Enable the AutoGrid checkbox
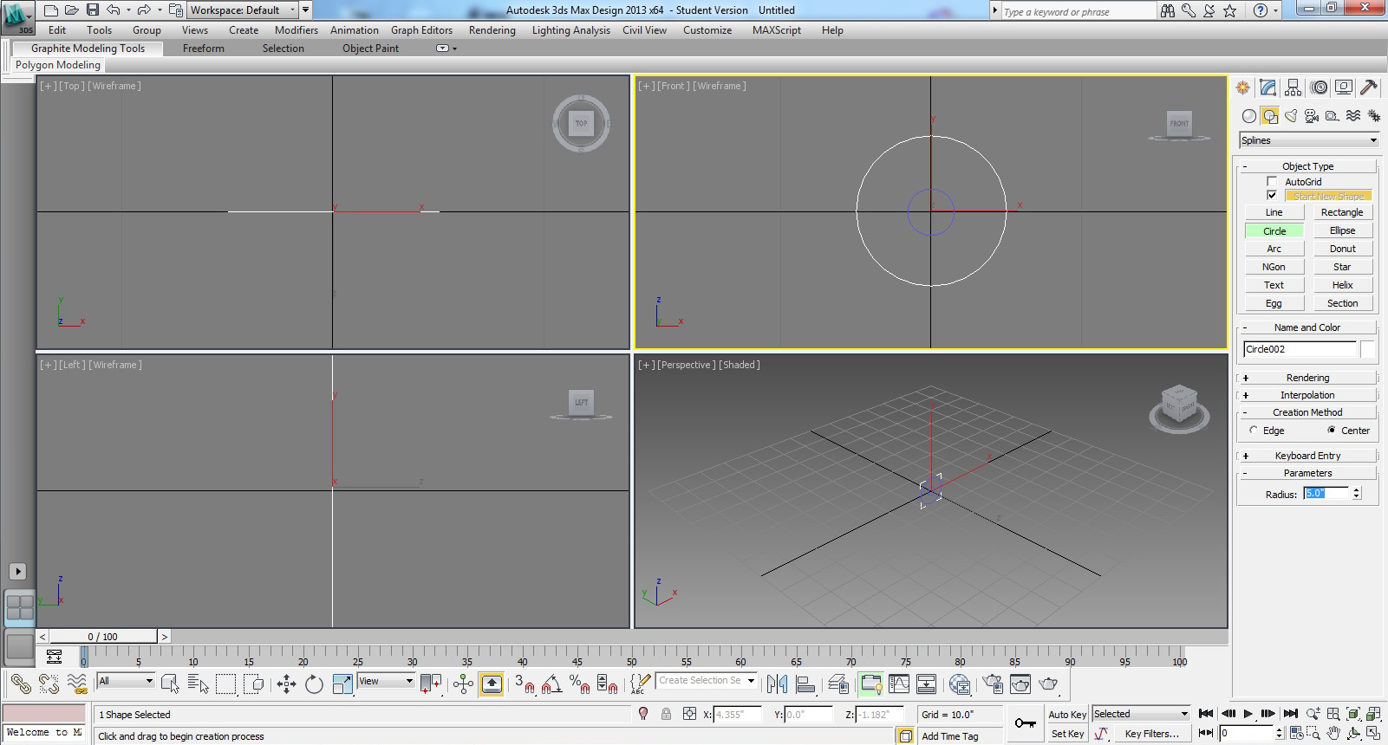1388x745 pixels. click(1272, 181)
